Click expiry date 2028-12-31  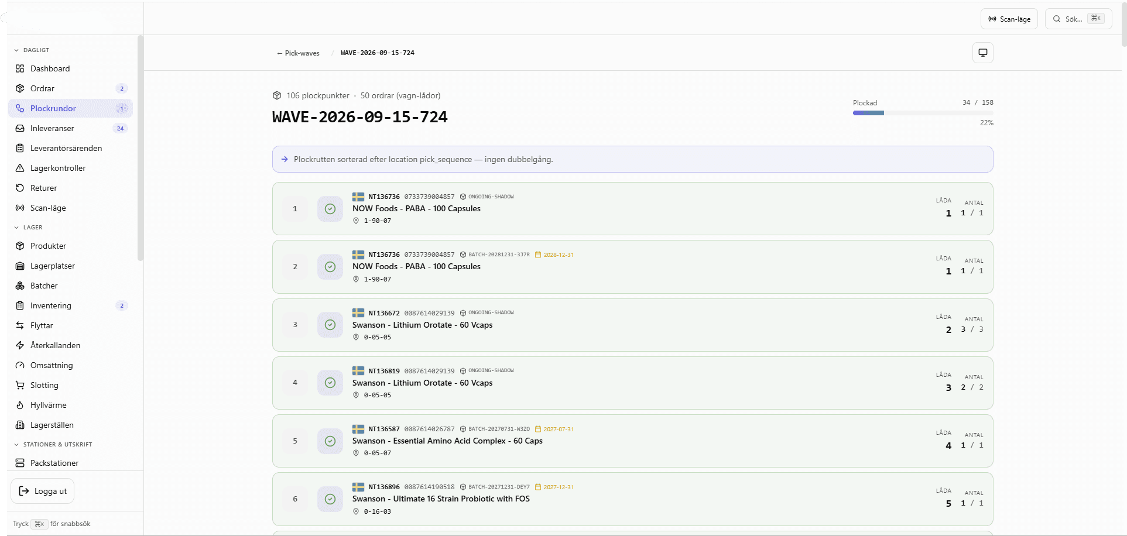coord(559,255)
